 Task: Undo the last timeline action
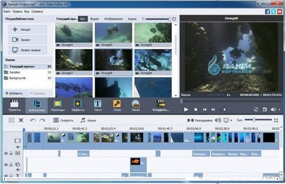[x=33, y=120]
